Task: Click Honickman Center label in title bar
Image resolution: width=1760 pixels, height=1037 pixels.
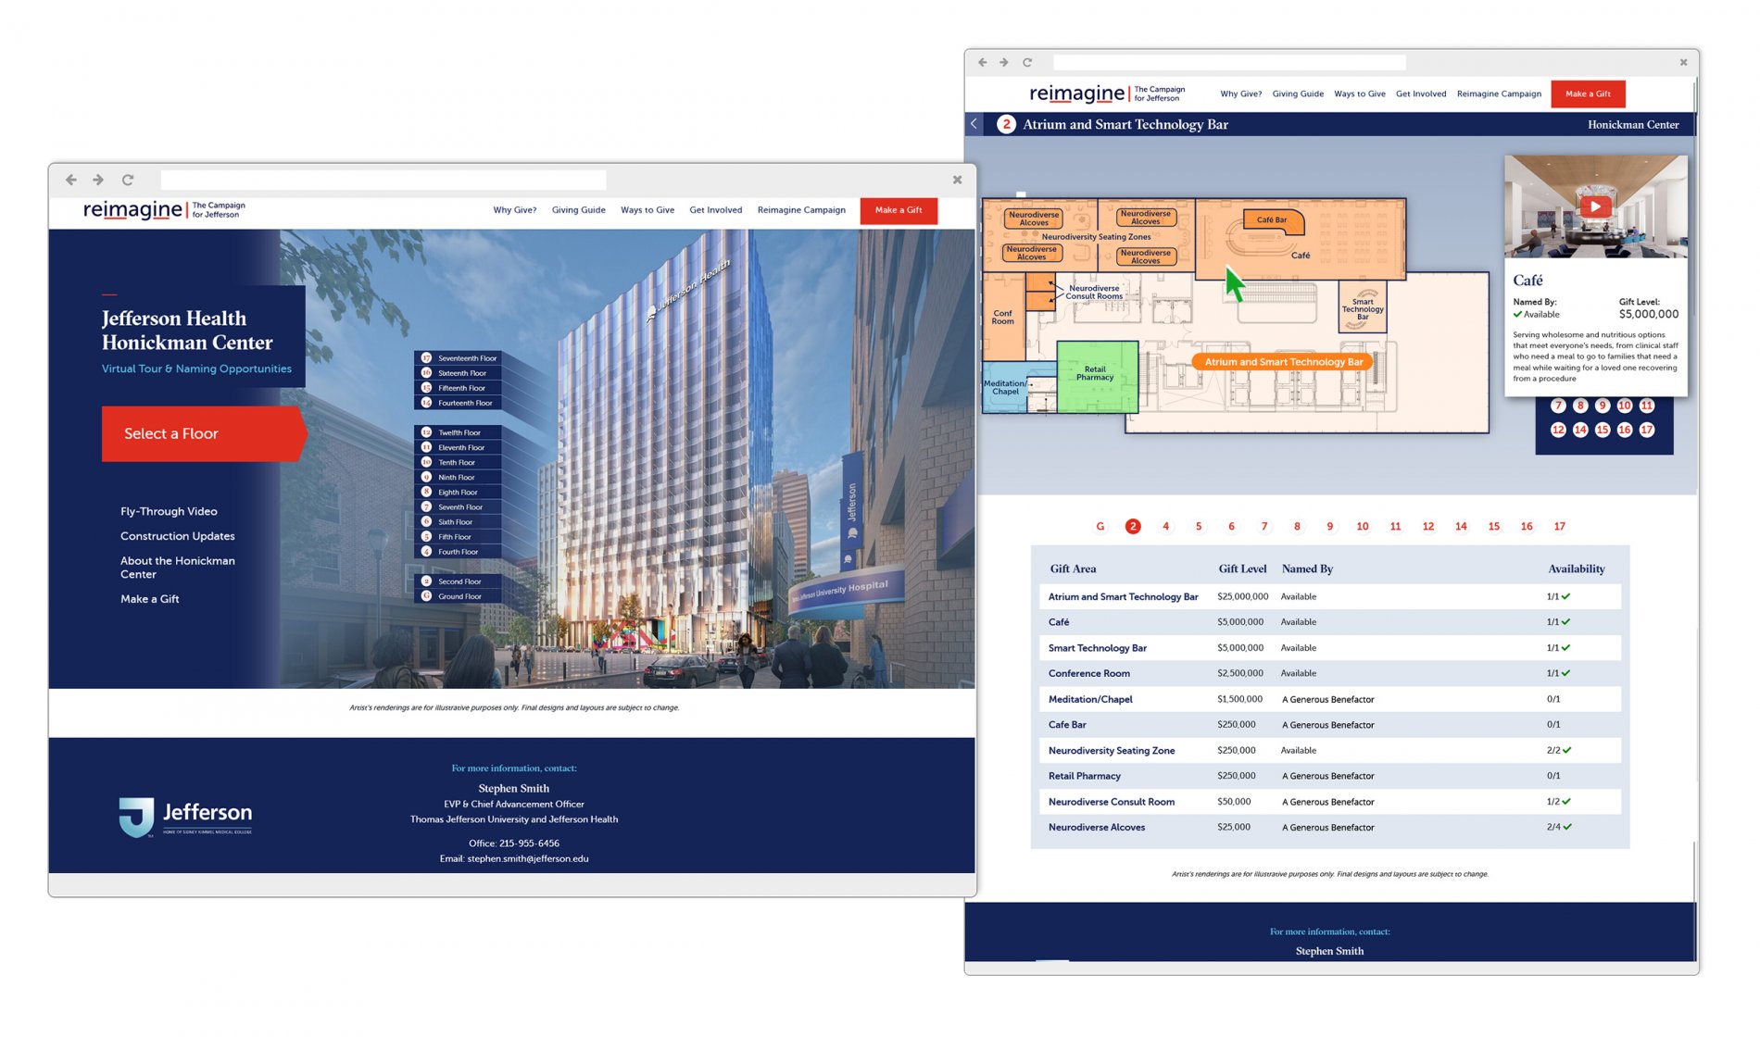Action: click(1633, 125)
